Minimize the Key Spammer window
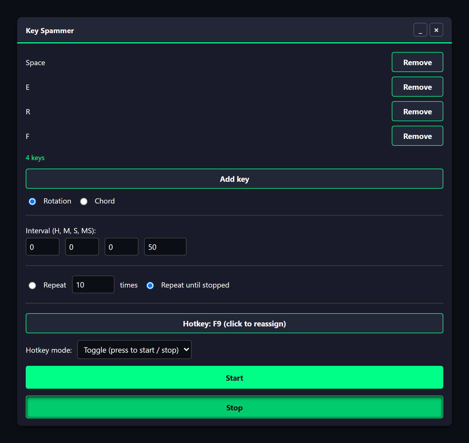469x443 pixels. tap(420, 30)
